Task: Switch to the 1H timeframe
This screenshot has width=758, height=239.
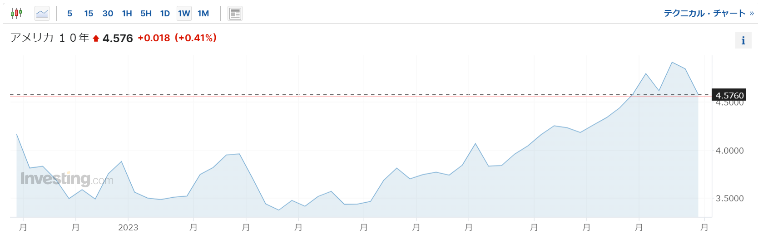Action: click(x=127, y=14)
